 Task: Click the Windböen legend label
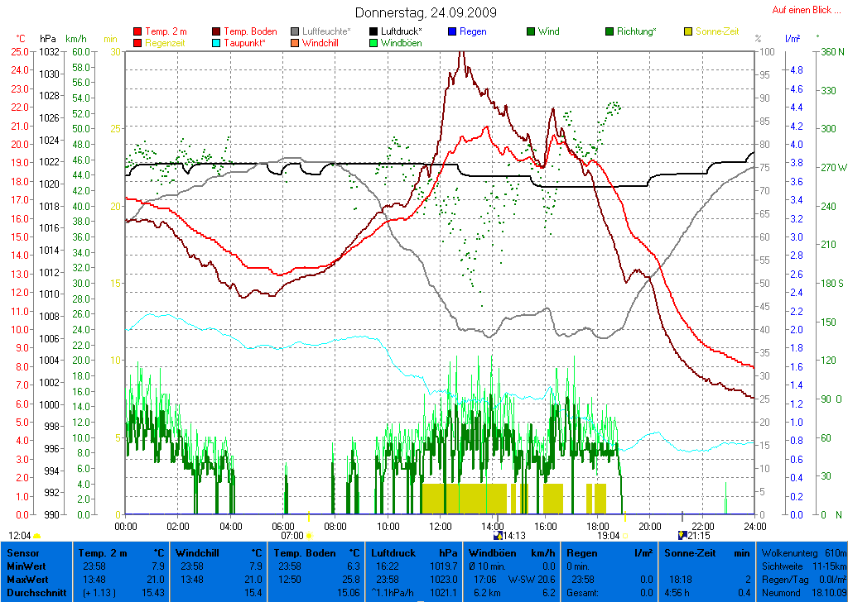pyautogui.click(x=401, y=43)
